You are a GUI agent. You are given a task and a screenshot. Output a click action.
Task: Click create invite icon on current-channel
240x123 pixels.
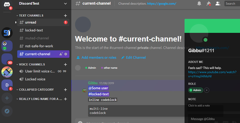(61, 54)
